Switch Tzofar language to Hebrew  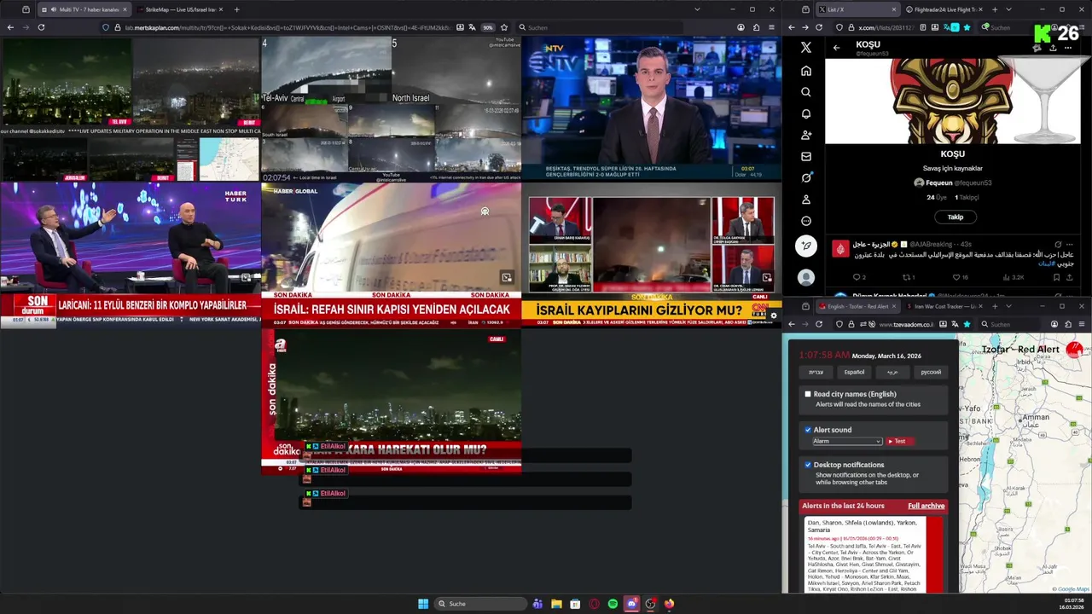816,372
